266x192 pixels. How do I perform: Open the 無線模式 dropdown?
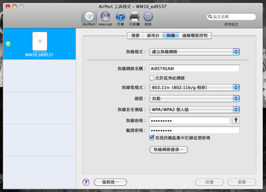coord(195,52)
